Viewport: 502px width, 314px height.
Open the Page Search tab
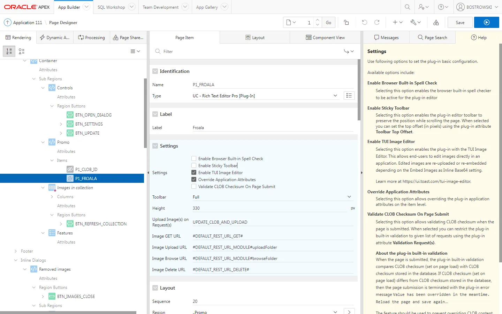[432, 38]
